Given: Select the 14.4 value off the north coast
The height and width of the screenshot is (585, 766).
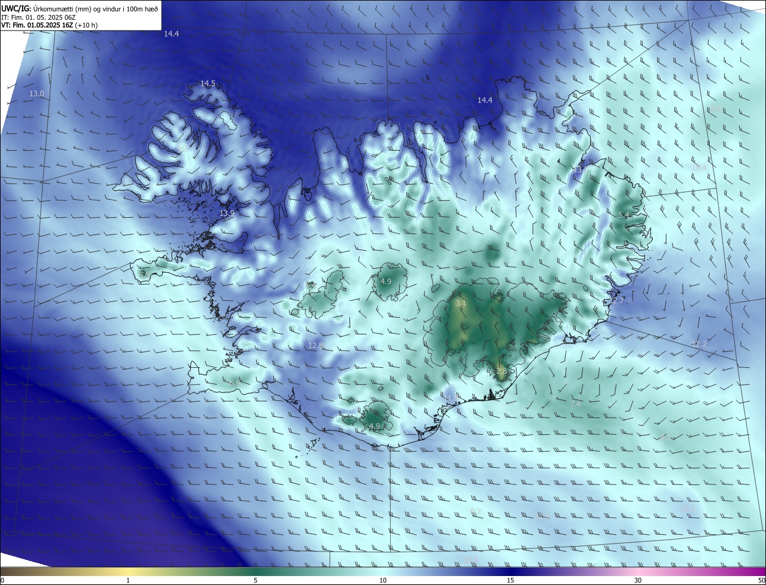Looking at the screenshot, I should tap(485, 100).
